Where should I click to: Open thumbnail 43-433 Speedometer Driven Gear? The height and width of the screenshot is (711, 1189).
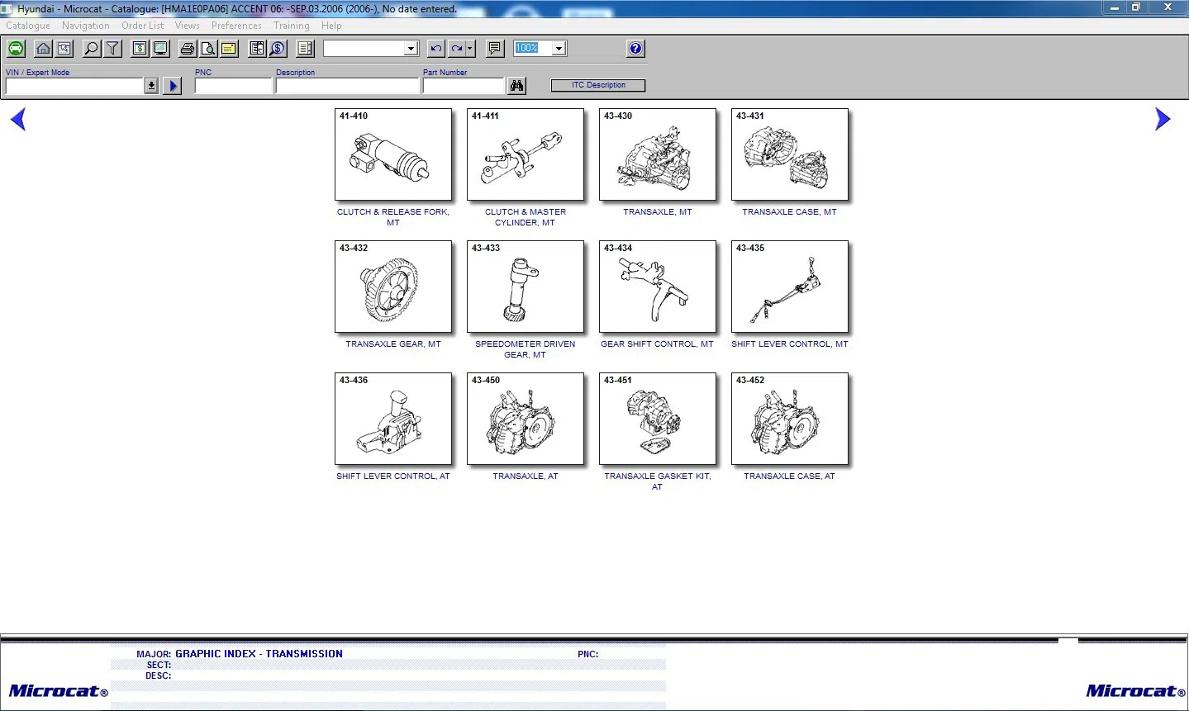pyautogui.click(x=526, y=287)
